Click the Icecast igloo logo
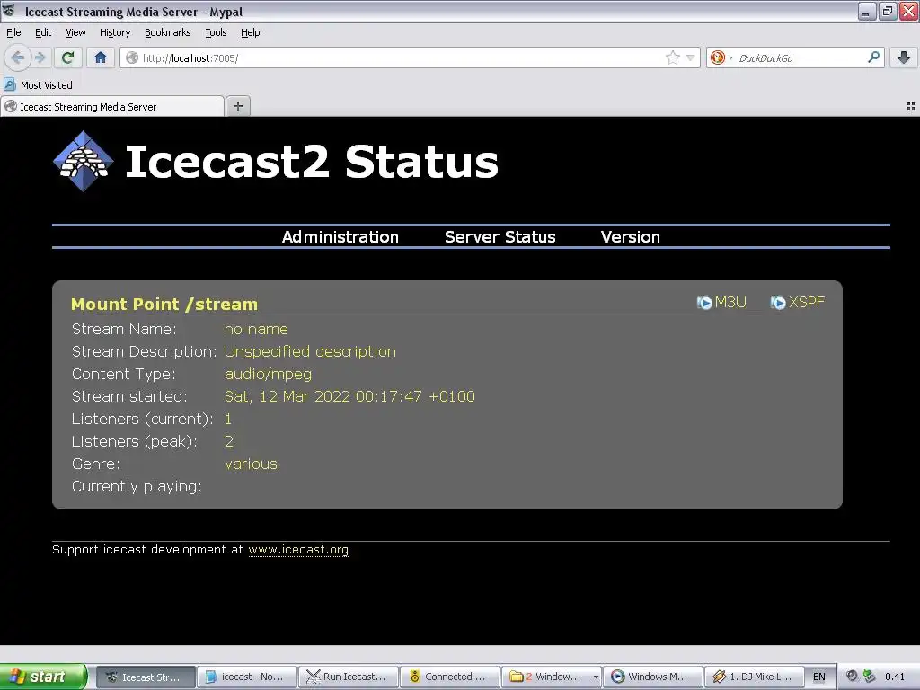The width and height of the screenshot is (920, 690). [x=84, y=161]
